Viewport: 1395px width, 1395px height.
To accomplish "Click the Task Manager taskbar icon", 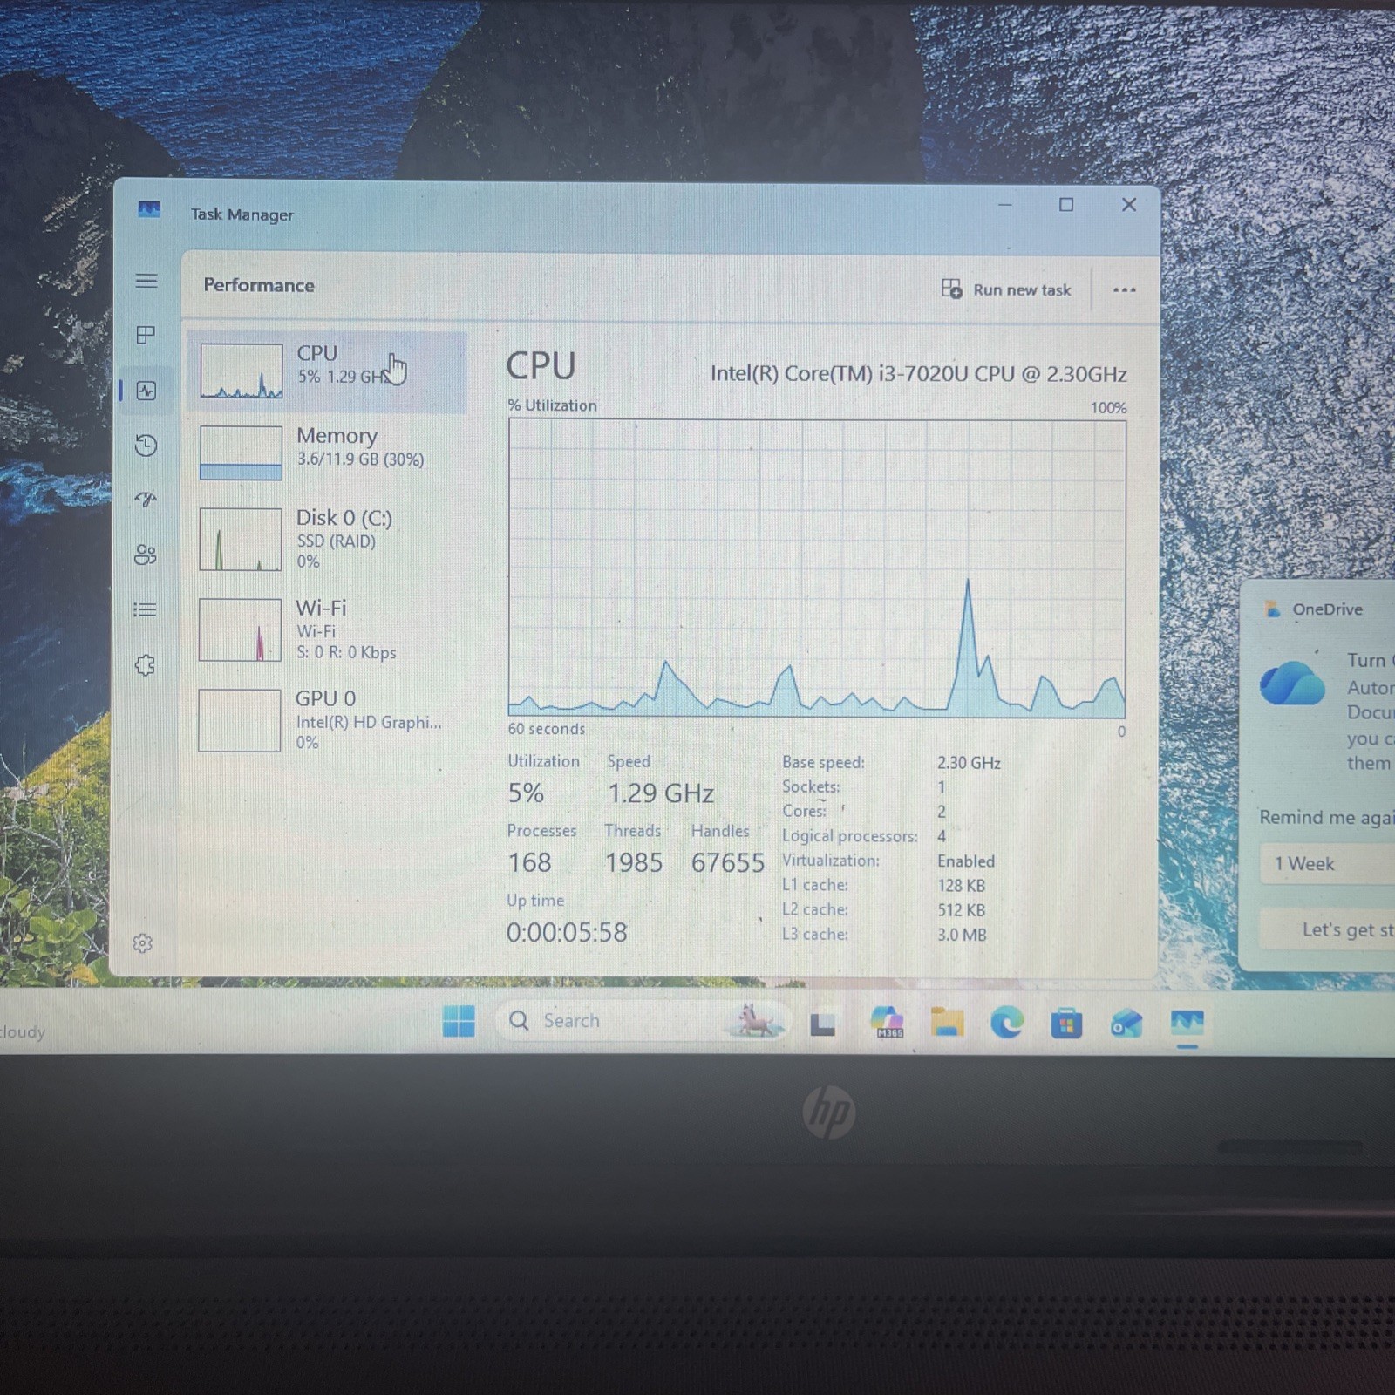I will point(1187,1022).
